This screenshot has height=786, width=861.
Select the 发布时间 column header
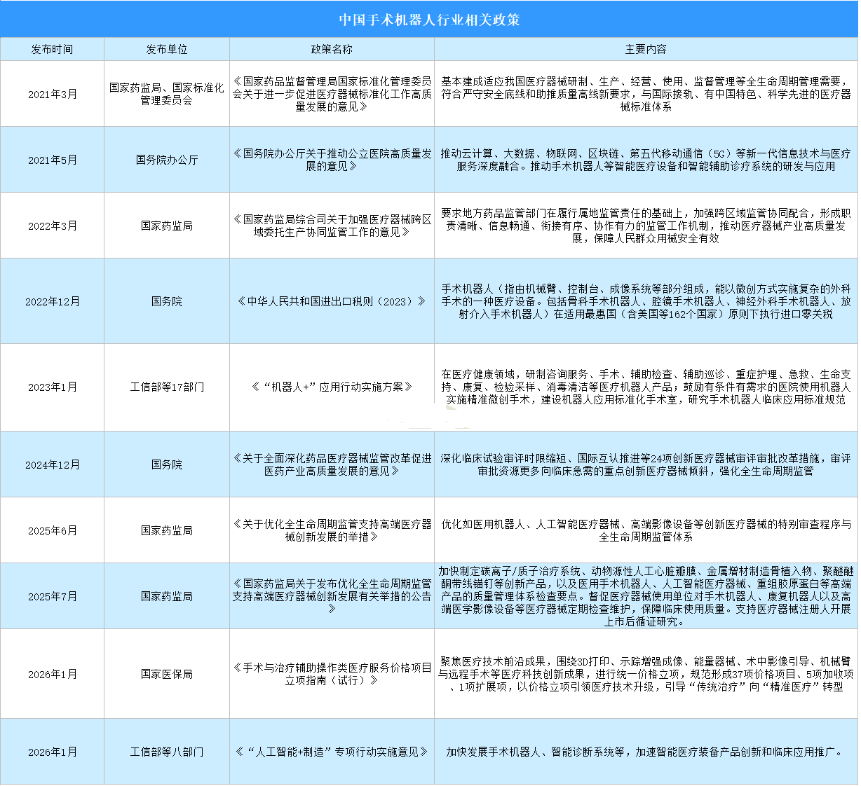[52, 49]
